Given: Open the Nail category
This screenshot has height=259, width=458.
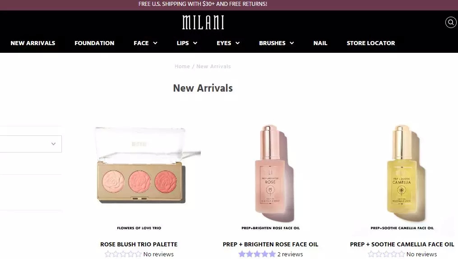Looking at the screenshot, I should 320,43.
